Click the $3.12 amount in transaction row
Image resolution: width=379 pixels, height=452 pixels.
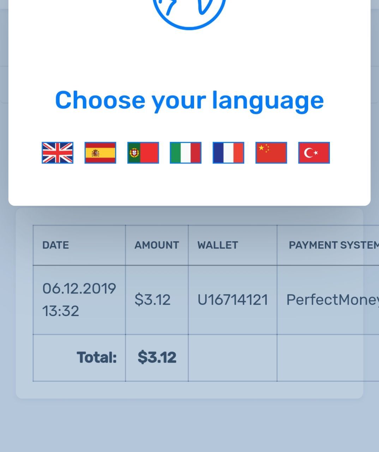click(x=152, y=300)
